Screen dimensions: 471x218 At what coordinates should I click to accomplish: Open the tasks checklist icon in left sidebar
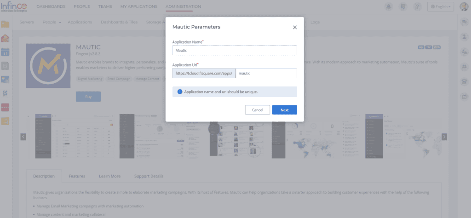[x=5, y=65]
